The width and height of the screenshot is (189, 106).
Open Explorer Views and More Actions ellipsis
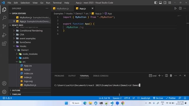click(x=47, y=9)
